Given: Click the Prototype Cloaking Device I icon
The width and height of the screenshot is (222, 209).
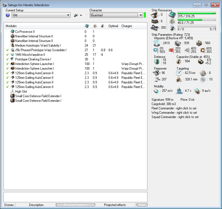Looking at the screenshot, I should (x=12, y=59).
